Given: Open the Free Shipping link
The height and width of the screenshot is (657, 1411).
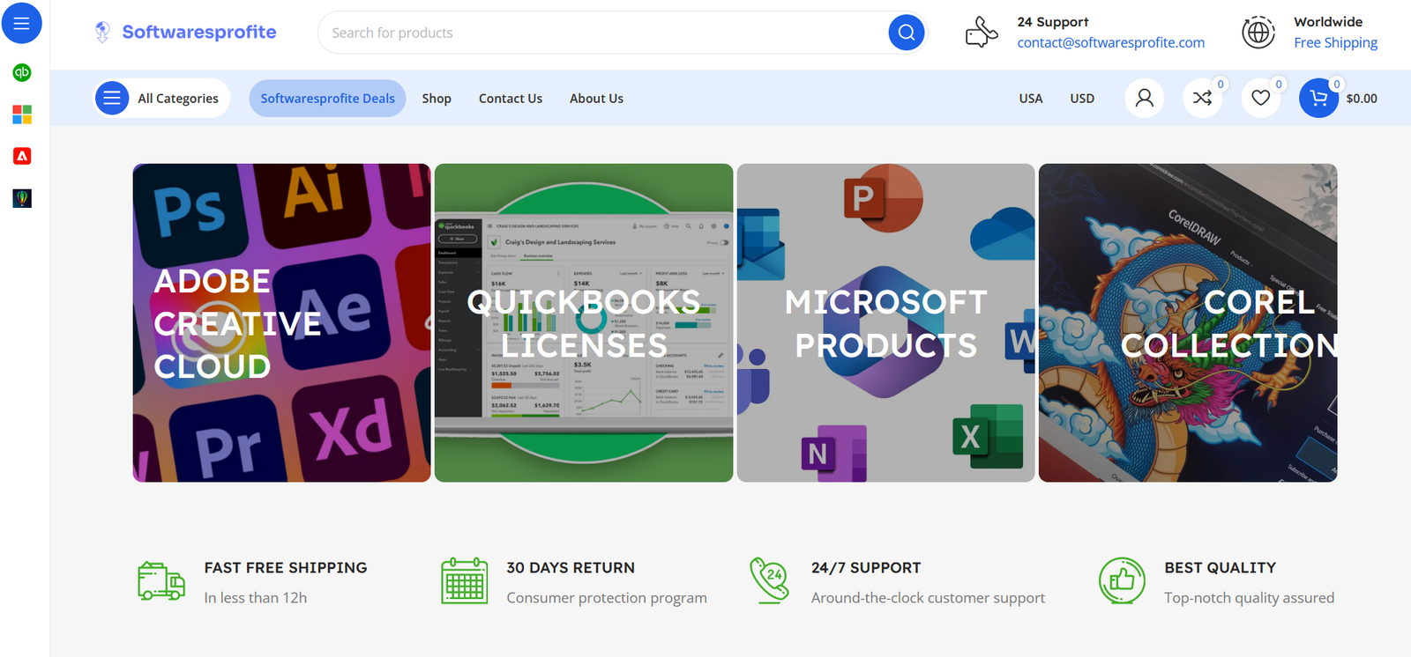Looking at the screenshot, I should tap(1335, 42).
